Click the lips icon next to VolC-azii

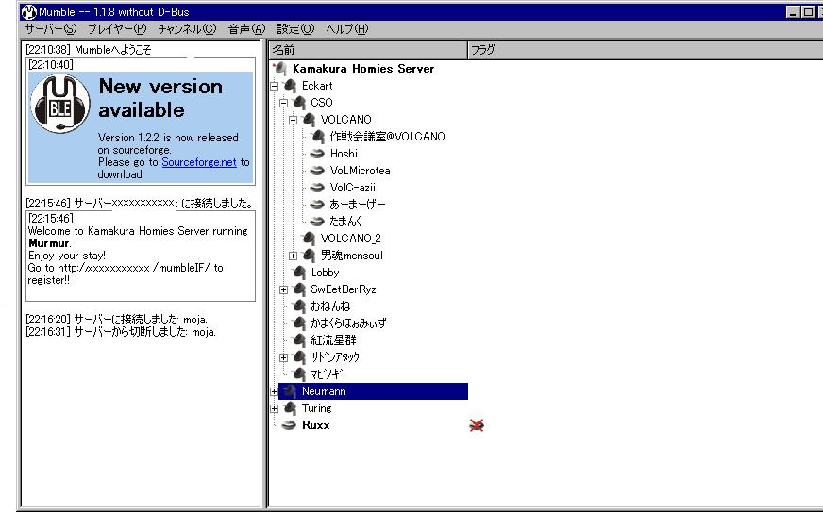click(x=317, y=188)
